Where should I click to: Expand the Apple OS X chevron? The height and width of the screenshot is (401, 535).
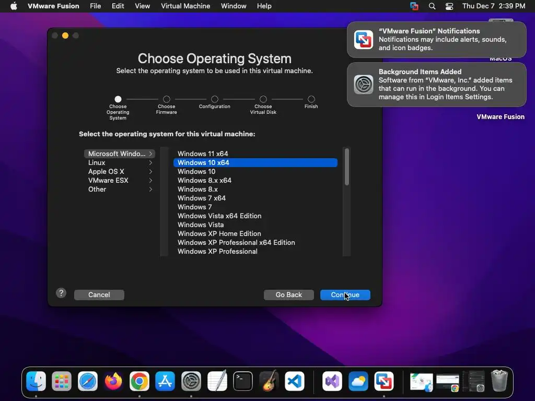pos(150,171)
